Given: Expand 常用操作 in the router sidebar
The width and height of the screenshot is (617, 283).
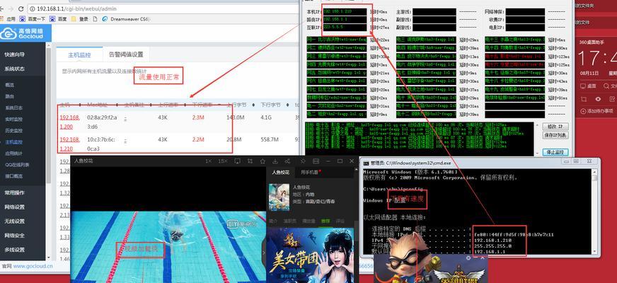Looking at the screenshot, I should pos(15,192).
